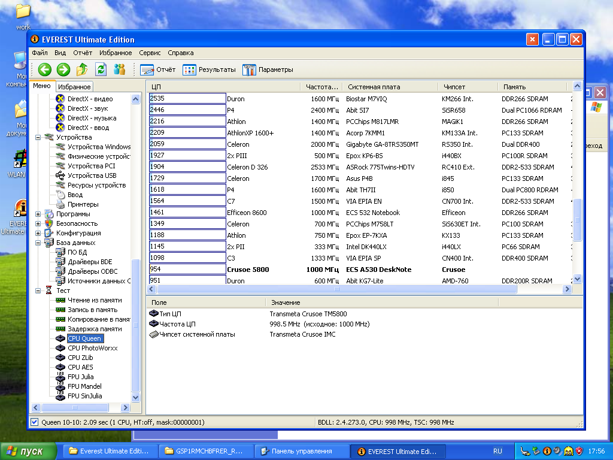Select the Celeron D 326 result row

(x=360, y=167)
